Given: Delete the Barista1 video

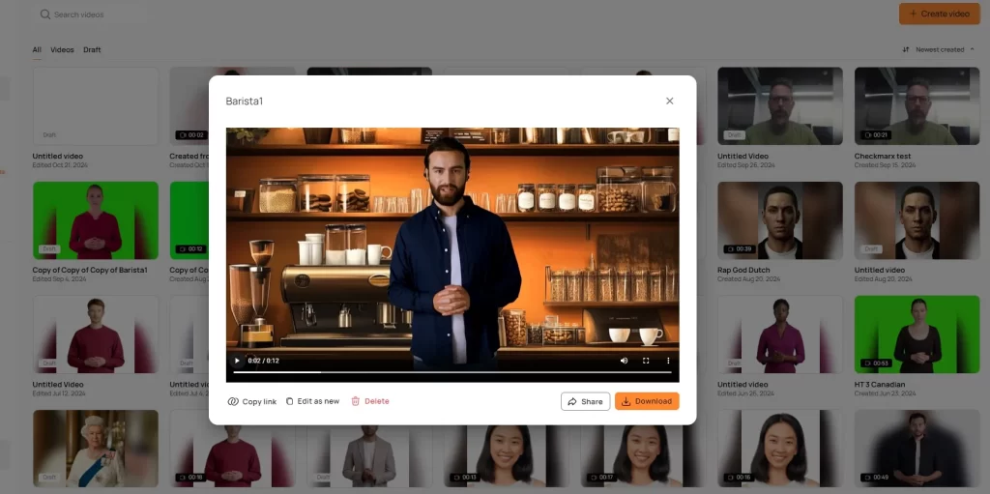Looking at the screenshot, I should (x=370, y=401).
